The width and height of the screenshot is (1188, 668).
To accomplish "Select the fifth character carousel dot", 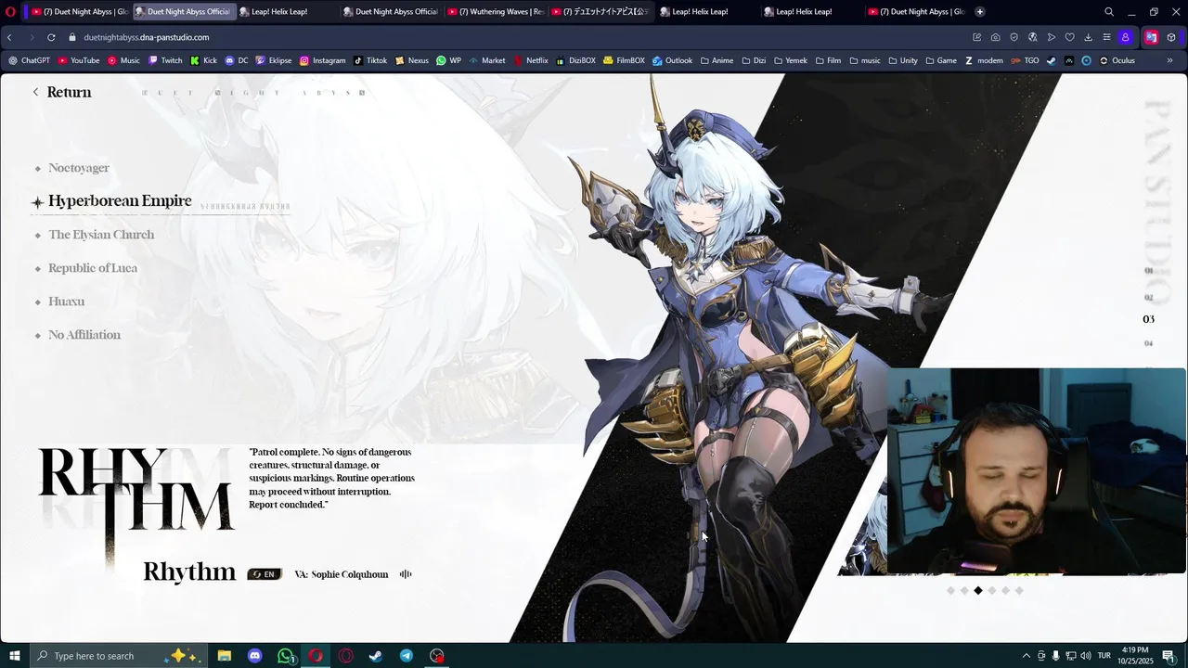I will 1005,590.
